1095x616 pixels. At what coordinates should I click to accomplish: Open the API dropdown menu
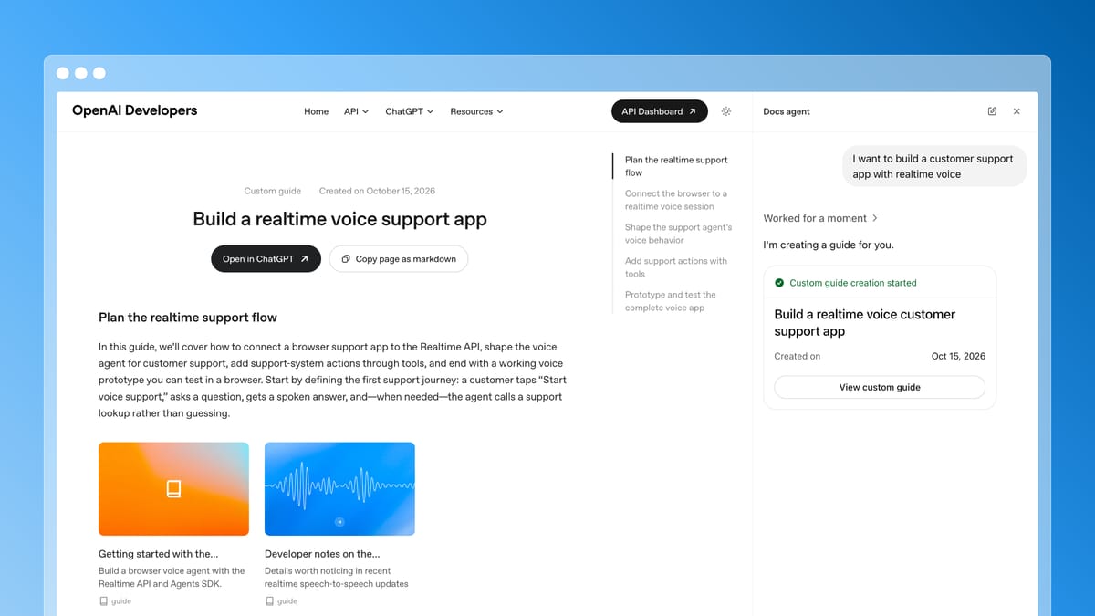click(356, 111)
